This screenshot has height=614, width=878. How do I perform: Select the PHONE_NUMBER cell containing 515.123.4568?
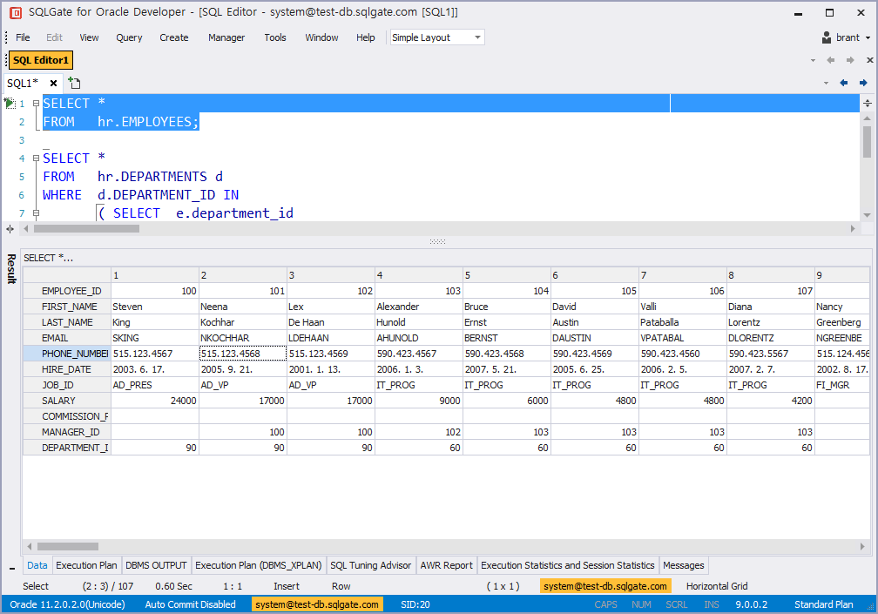[x=241, y=354]
